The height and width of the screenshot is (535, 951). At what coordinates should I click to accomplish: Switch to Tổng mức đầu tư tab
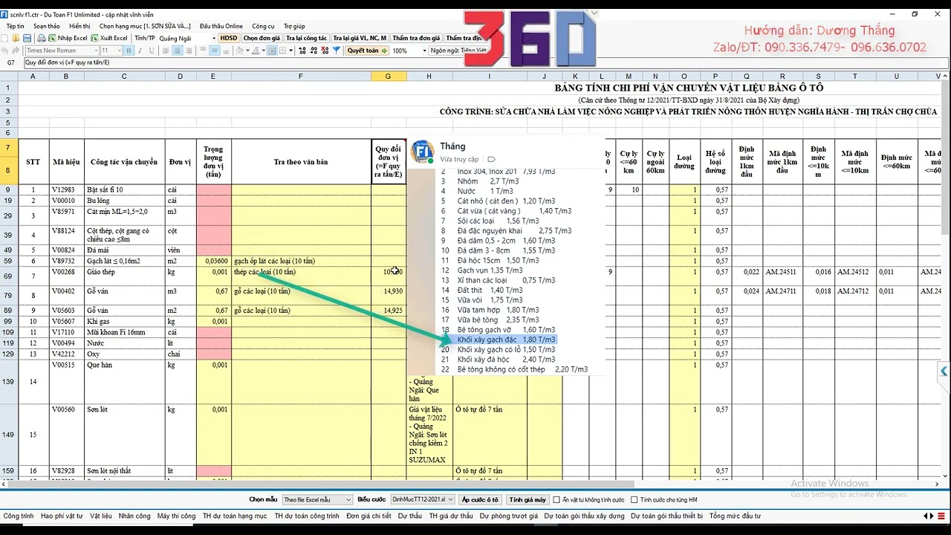[735, 516]
